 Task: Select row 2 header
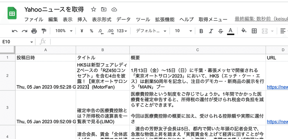[x=8, y=76]
